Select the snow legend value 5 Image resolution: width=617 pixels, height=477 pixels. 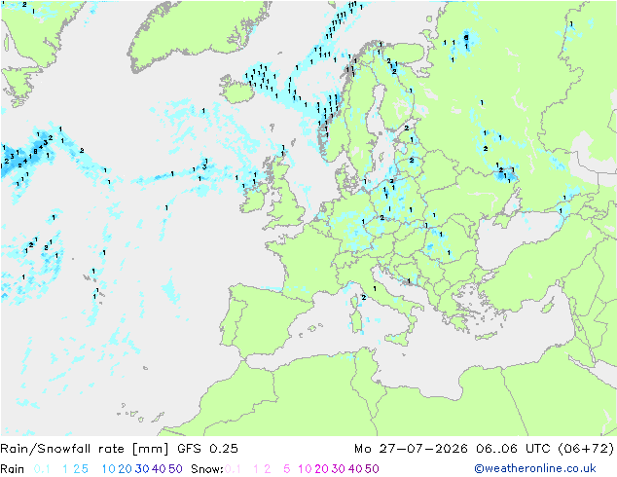(x=287, y=469)
